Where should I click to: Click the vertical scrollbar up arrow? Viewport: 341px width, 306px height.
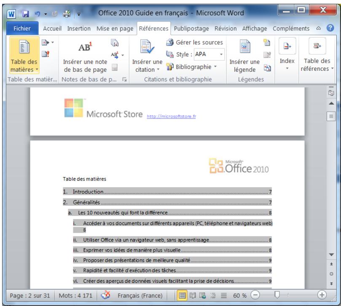[331, 103]
